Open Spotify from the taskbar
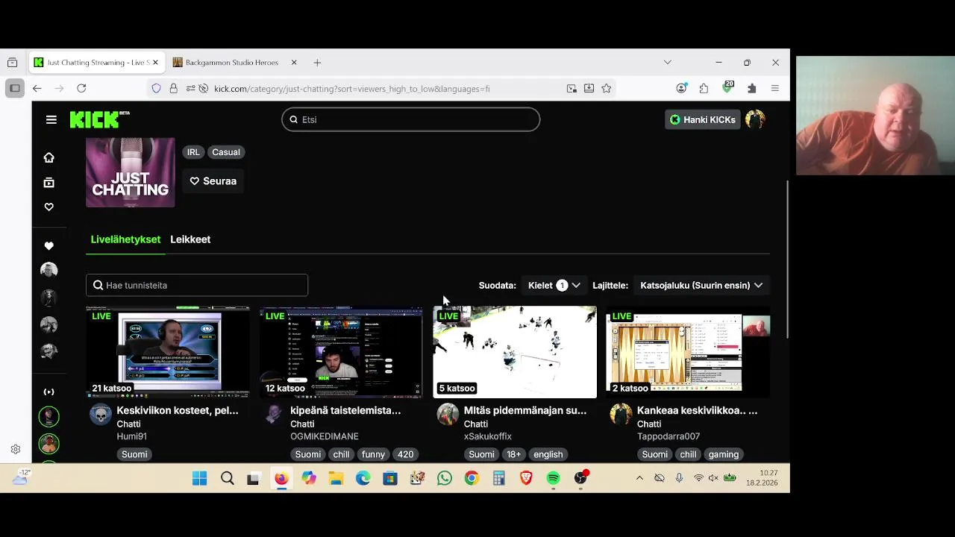 point(553,478)
